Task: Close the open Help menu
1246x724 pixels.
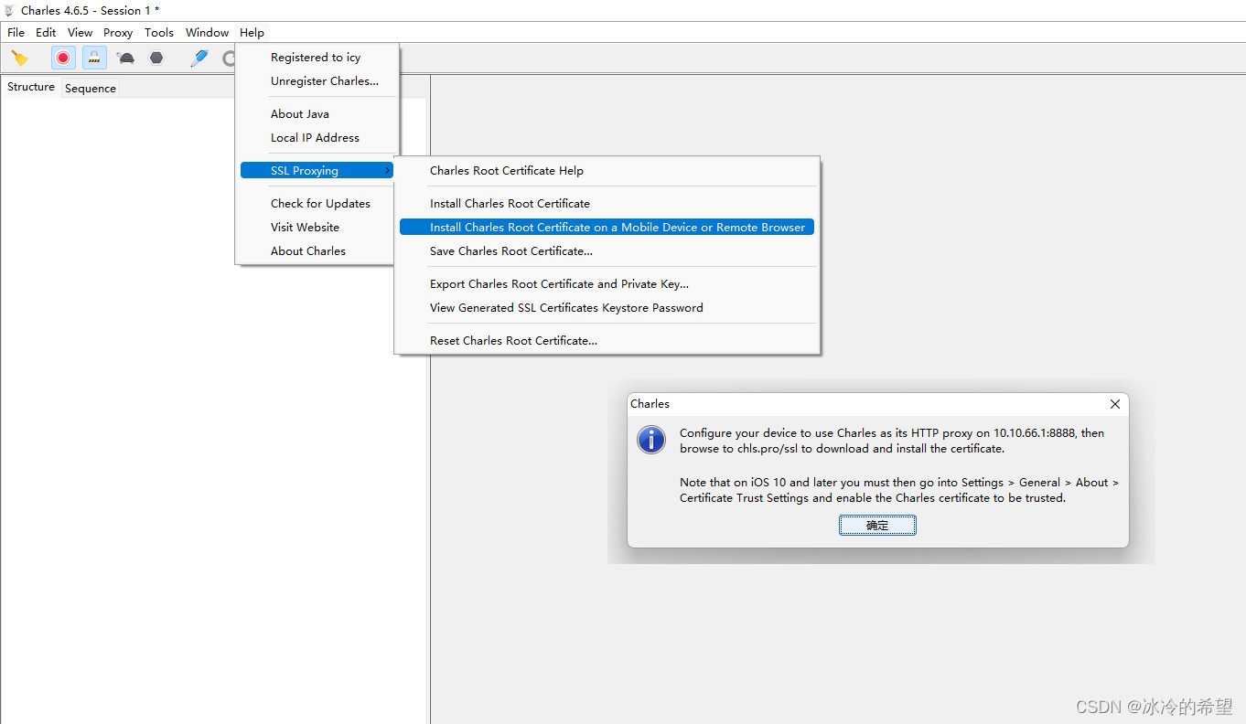Action: [252, 32]
